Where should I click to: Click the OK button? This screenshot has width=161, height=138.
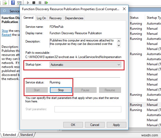(x=73, y=125)
